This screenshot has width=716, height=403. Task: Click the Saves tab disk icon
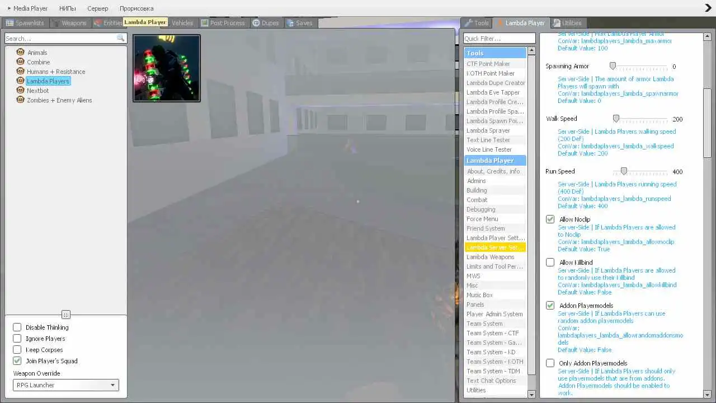tap(290, 23)
